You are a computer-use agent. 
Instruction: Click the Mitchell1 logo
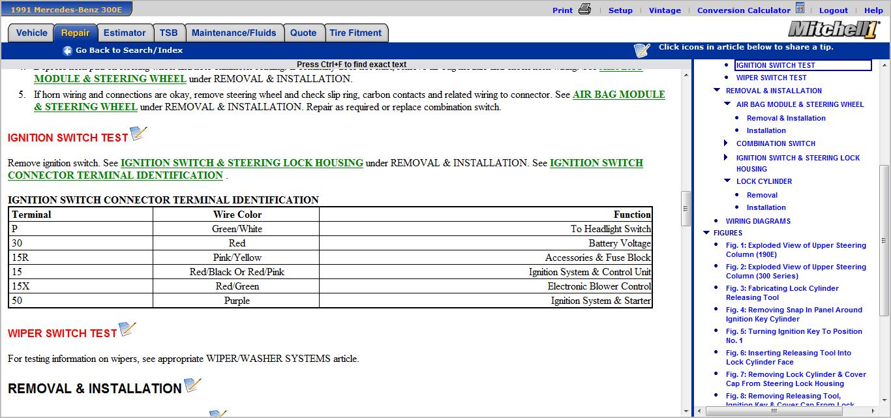tap(833, 29)
